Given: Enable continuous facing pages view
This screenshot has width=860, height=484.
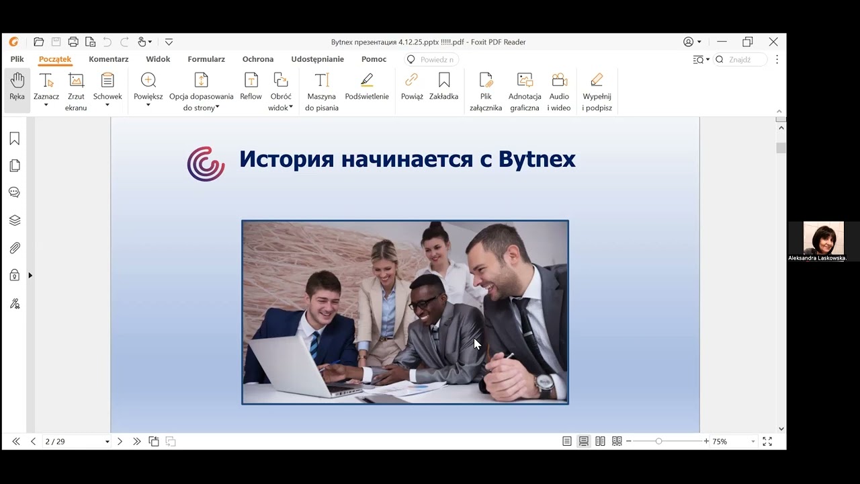Looking at the screenshot, I should (617, 442).
